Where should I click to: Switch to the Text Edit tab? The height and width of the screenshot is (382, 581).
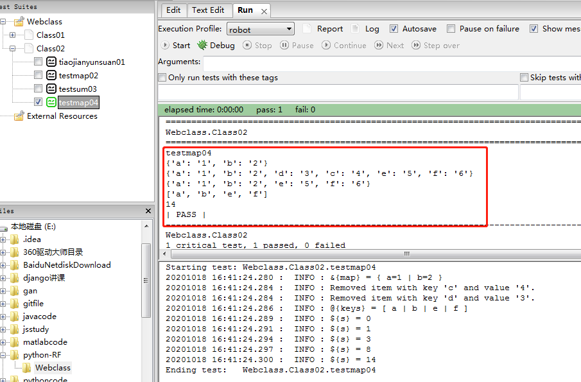[x=208, y=10]
